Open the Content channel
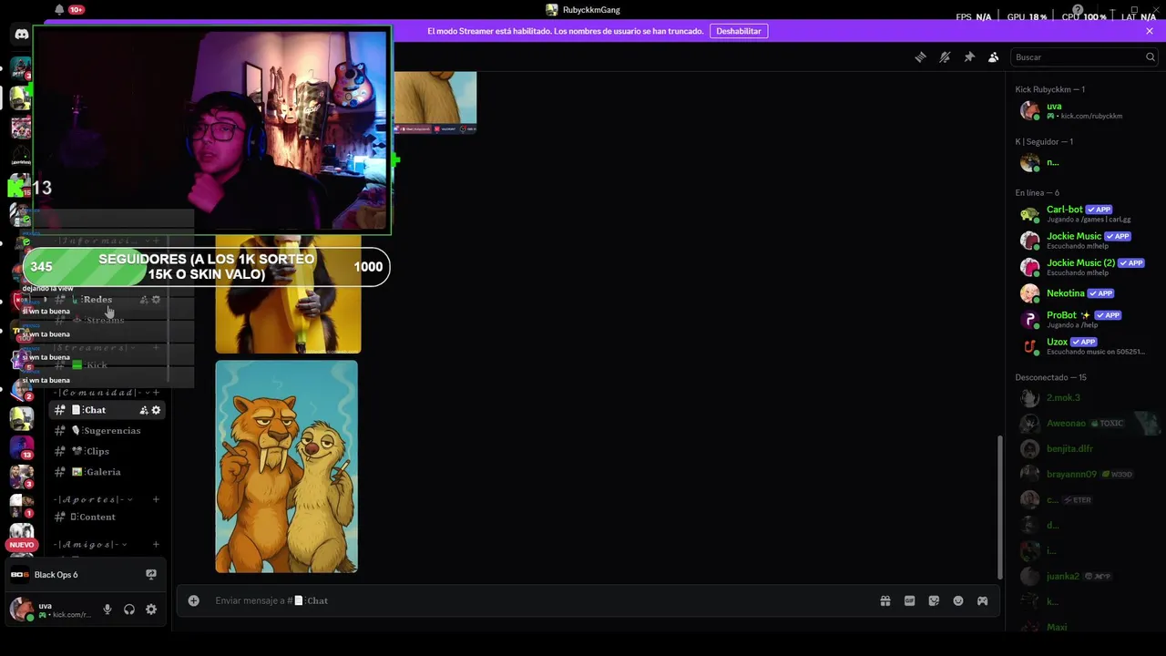Viewport: 1166px width, 656px height. pos(107,518)
